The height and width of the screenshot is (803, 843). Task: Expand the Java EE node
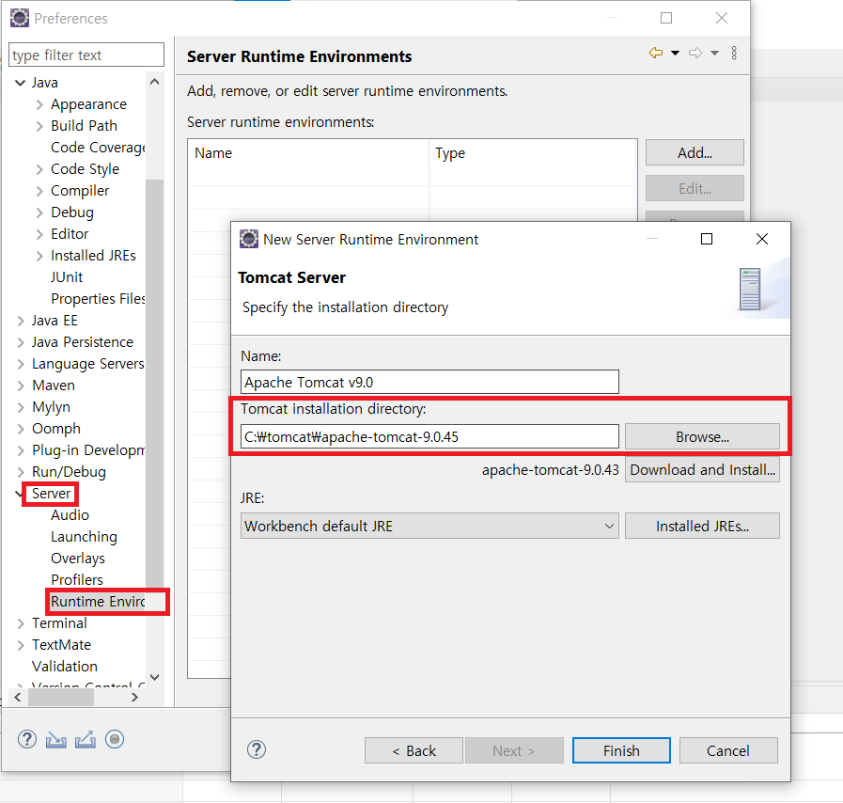tap(21, 321)
